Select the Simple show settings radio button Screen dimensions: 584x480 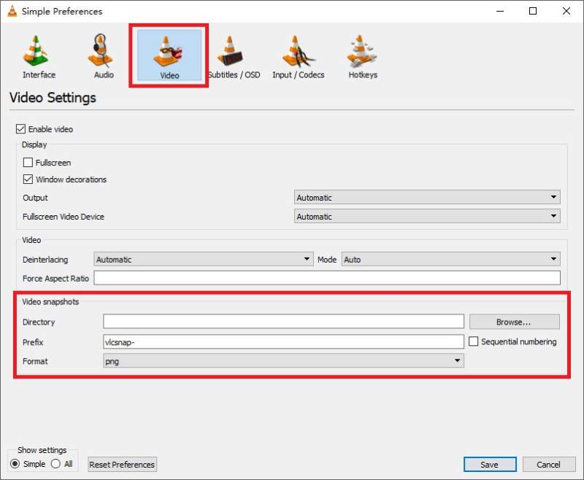(x=15, y=464)
